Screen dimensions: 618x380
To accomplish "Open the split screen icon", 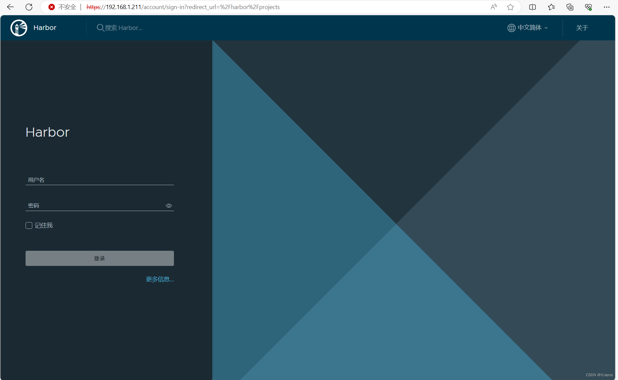I will point(533,7).
